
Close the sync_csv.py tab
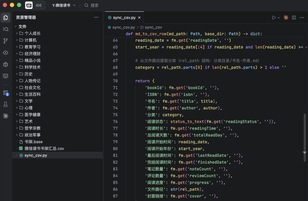(x=139, y=18)
